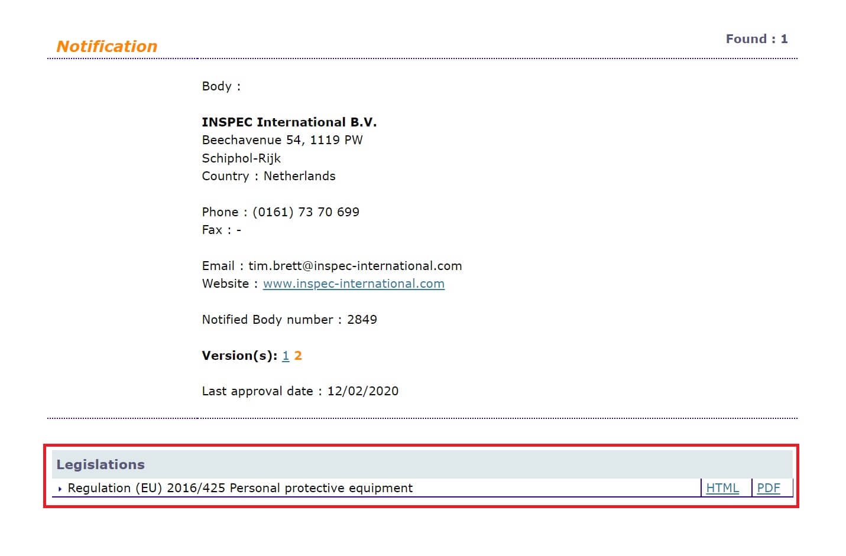846x556 pixels.
Task: Click the Country : Netherlands line
Action: [269, 176]
